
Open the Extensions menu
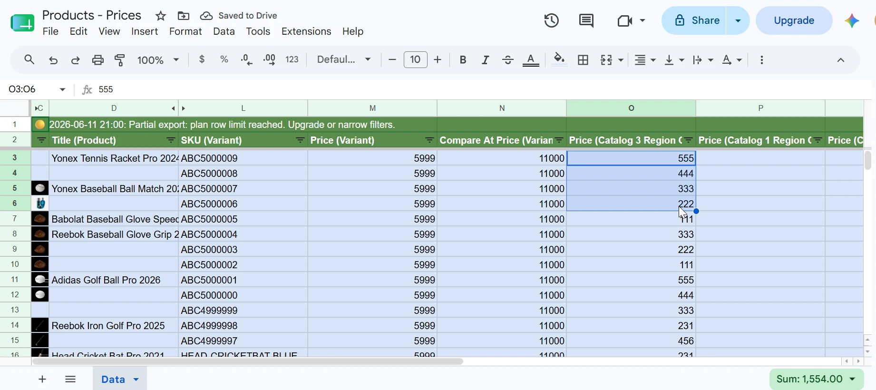click(306, 31)
